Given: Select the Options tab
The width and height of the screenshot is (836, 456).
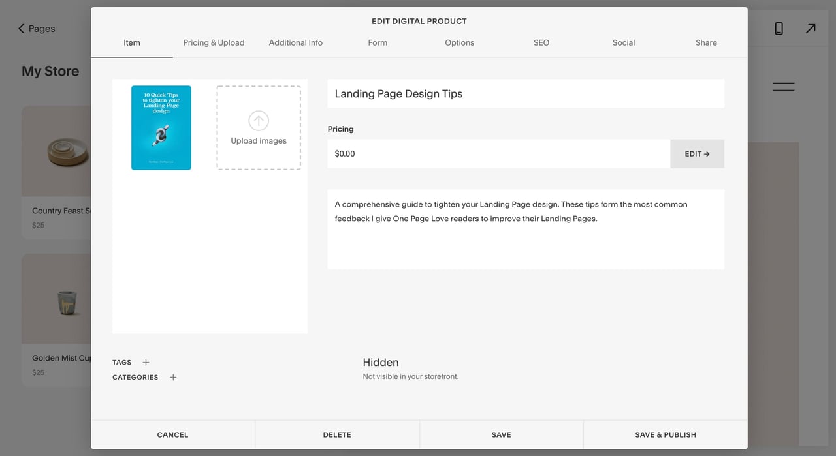Looking at the screenshot, I should click(459, 42).
